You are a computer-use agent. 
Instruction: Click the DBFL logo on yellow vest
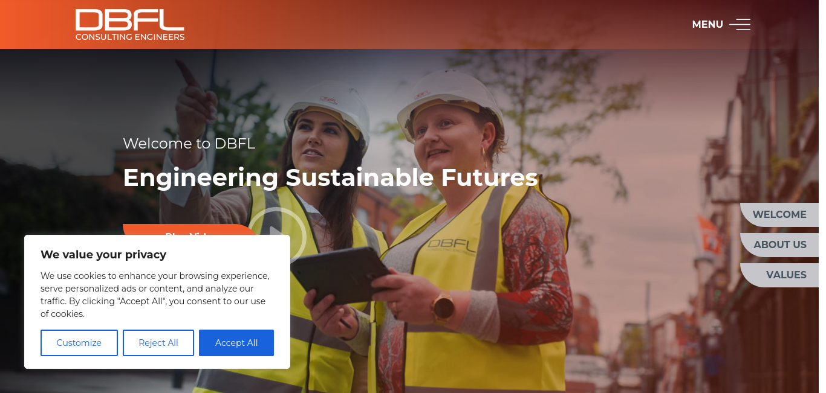(x=451, y=244)
